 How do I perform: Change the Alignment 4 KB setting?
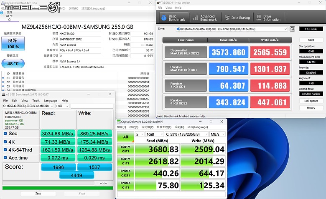coord(311,83)
